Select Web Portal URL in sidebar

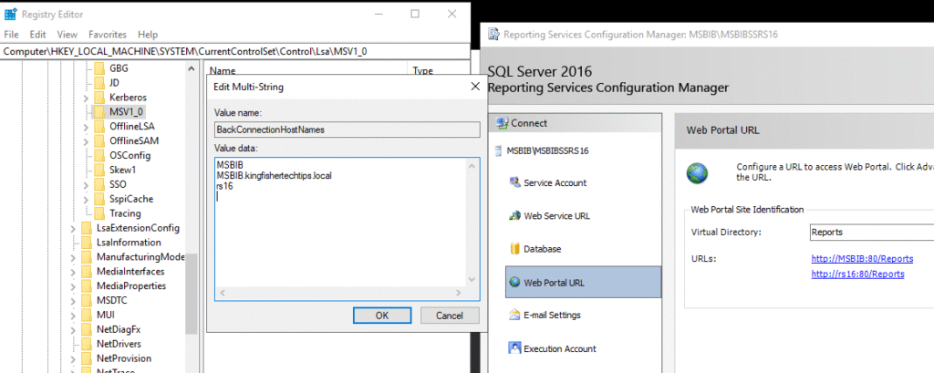coord(582,283)
